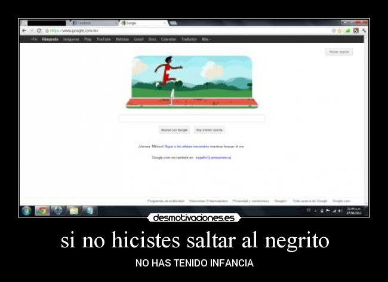Click the Voy a tener suerte button
388x282 pixels.
pyautogui.click(x=210, y=130)
